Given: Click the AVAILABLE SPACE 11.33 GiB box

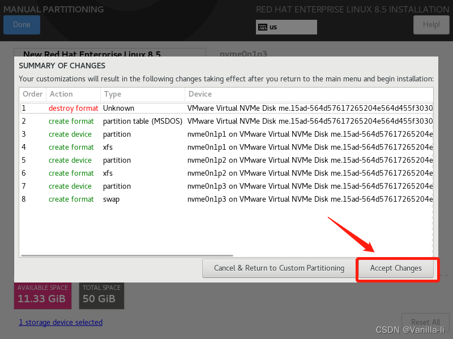Looking at the screenshot, I should (x=43, y=295).
